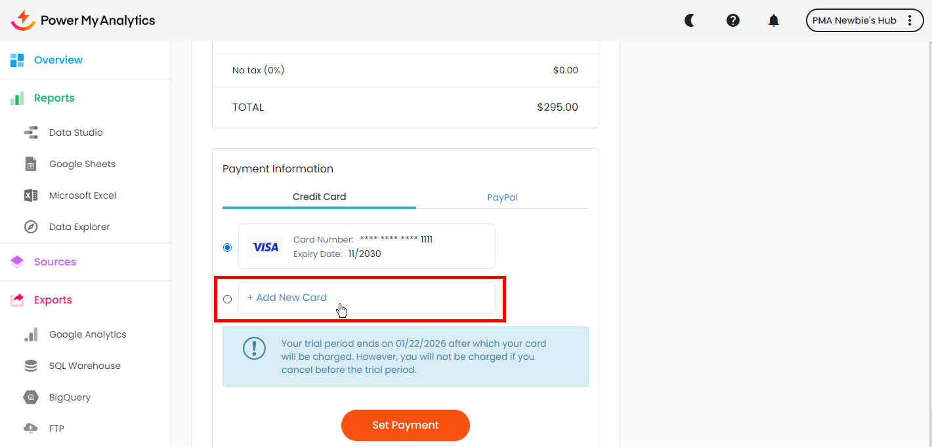932x447 pixels.
Task: Click the BigQuery hexagon icon
Action: pos(31,397)
